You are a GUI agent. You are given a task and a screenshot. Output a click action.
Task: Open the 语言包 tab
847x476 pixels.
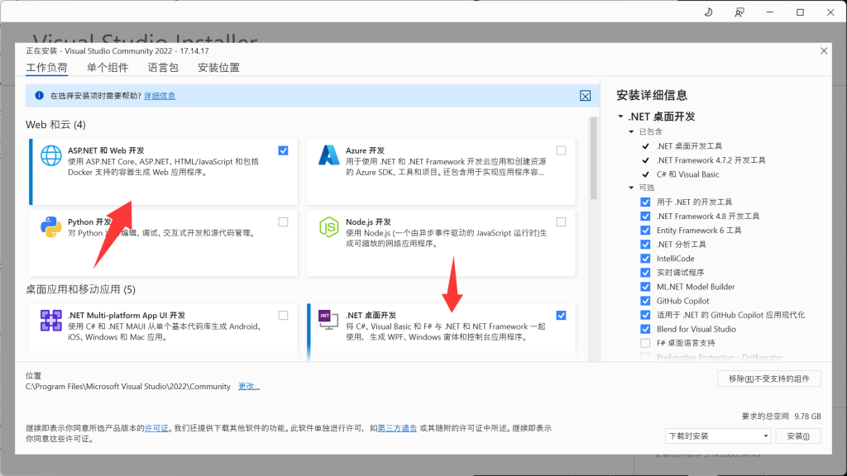click(163, 68)
